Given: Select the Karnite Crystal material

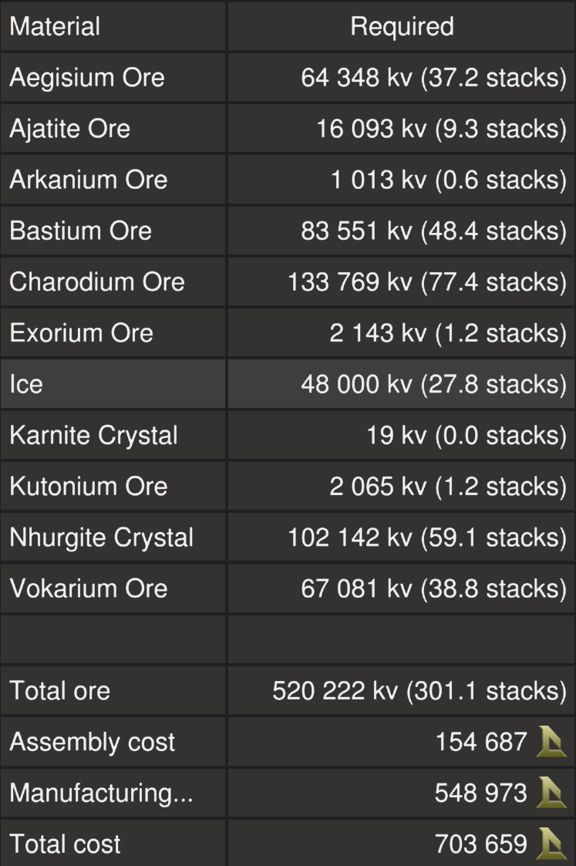Looking at the screenshot, I should [93, 435].
